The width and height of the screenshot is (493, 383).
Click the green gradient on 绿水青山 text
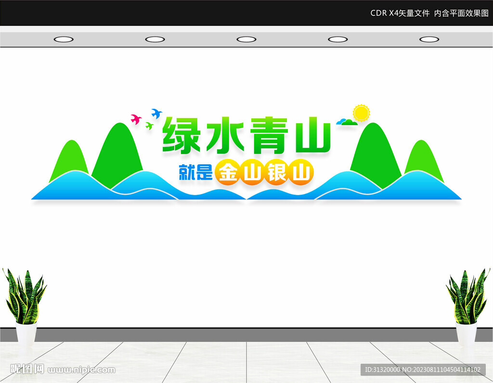(x=246, y=137)
